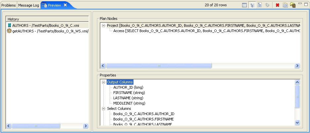Collapse the Project plan node
The width and height of the screenshot is (310, 133).
pyautogui.click(x=104, y=25)
